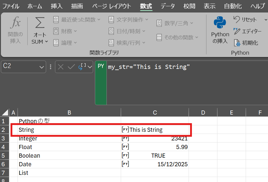The height and width of the screenshot is (182, 268).
Task: Click the Python output type icon
Action: coord(82,67)
